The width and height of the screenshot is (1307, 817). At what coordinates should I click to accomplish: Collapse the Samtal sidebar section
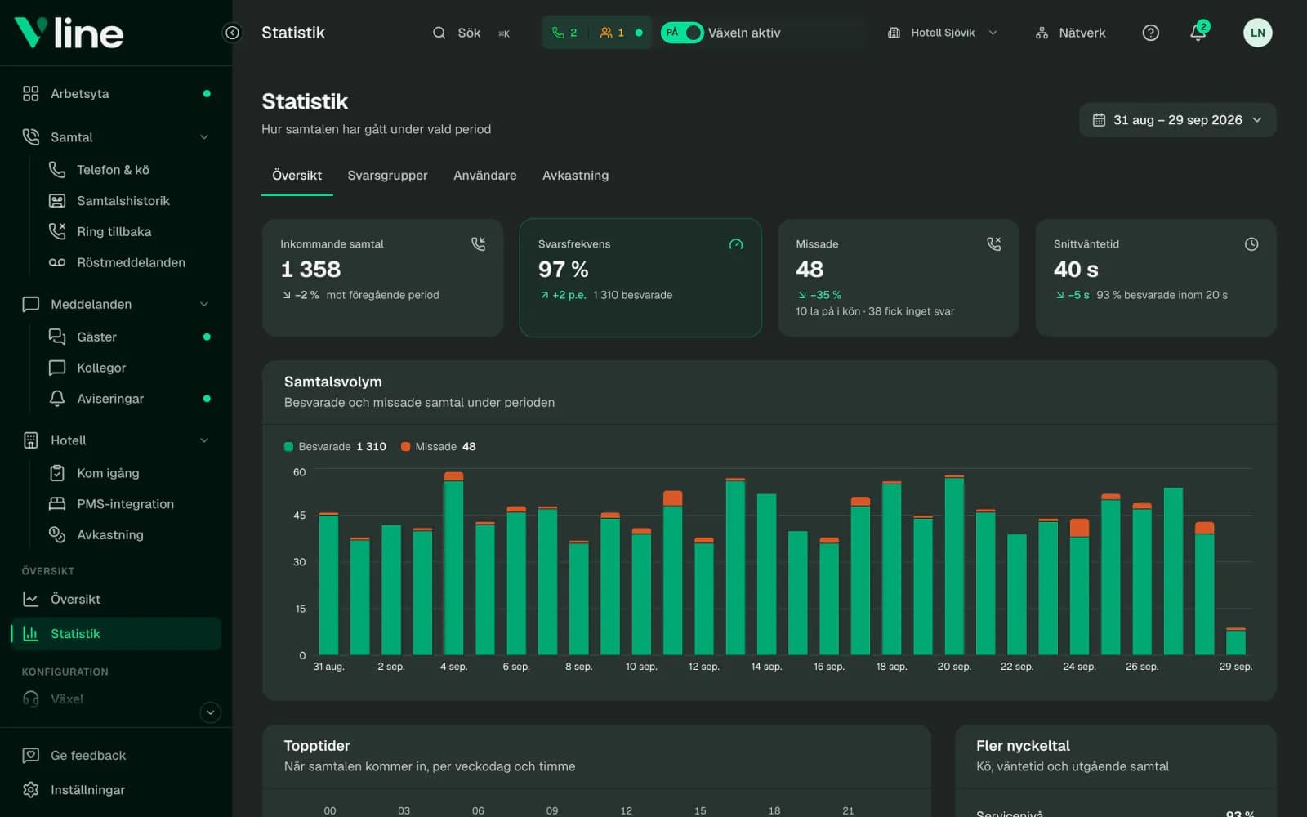tap(204, 137)
